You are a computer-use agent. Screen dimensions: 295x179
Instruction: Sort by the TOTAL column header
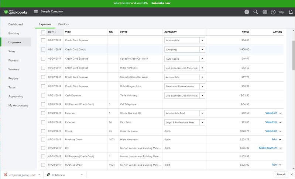[246, 32]
